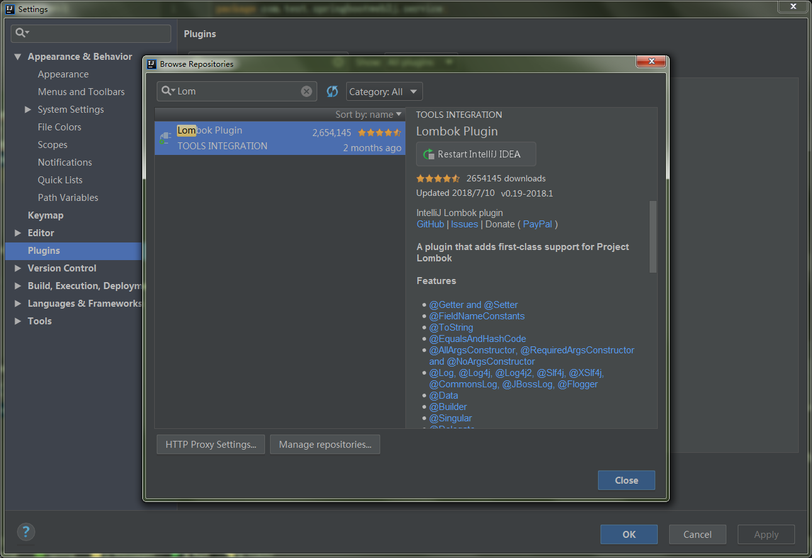Expand the Editor settings node

(x=18, y=233)
